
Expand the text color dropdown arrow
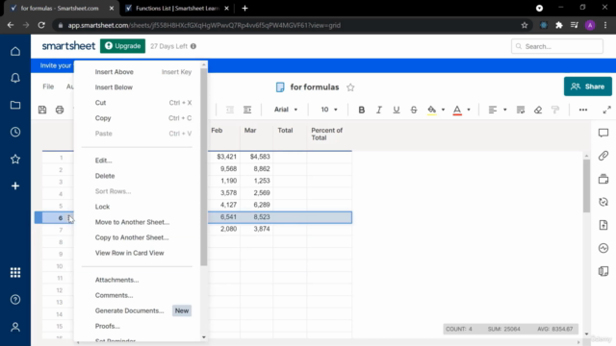point(469,110)
